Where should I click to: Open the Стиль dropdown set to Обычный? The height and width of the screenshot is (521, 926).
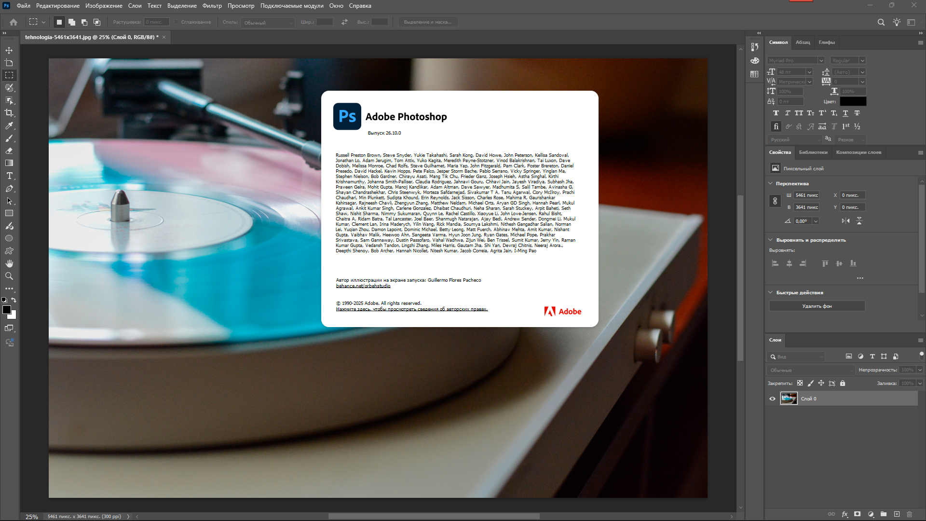(268, 23)
